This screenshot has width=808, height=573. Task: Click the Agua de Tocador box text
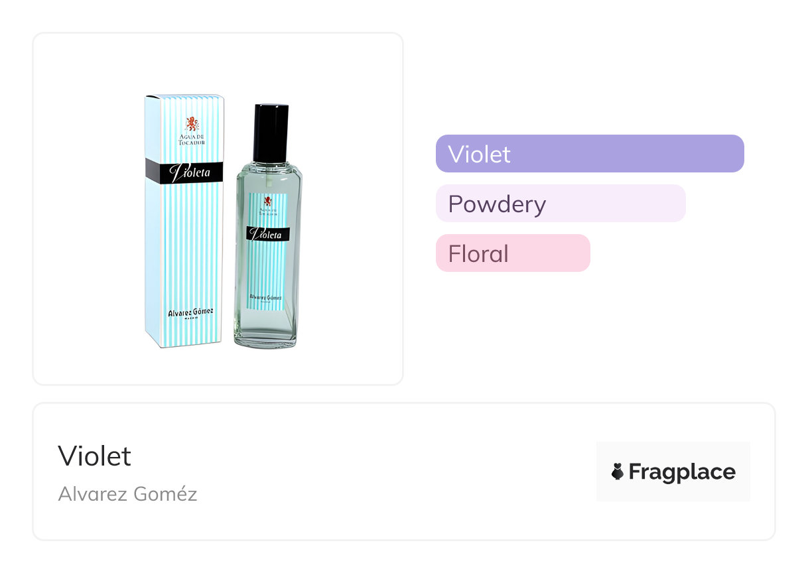[190, 140]
